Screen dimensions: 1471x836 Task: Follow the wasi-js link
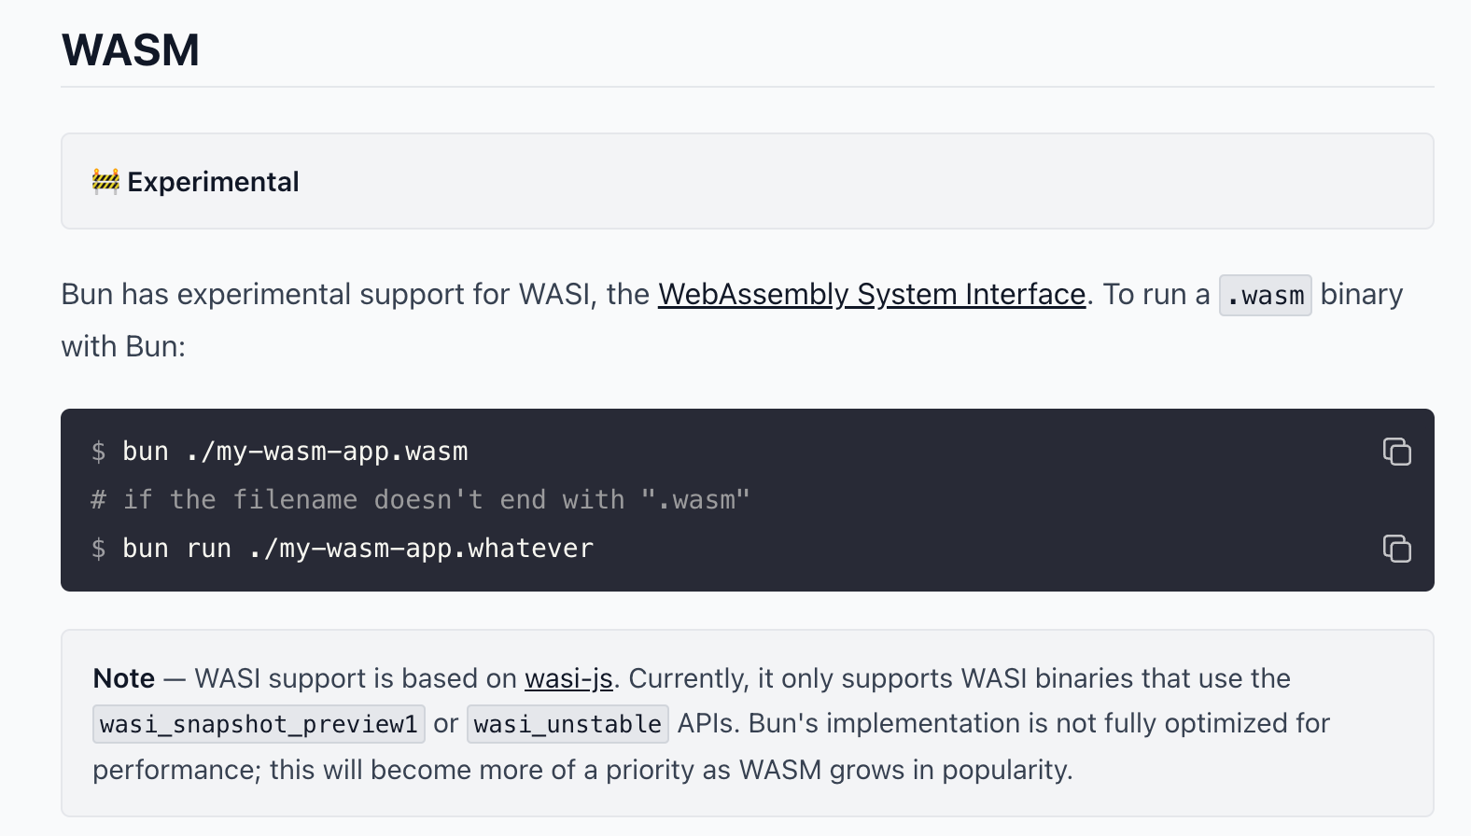click(x=567, y=678)
